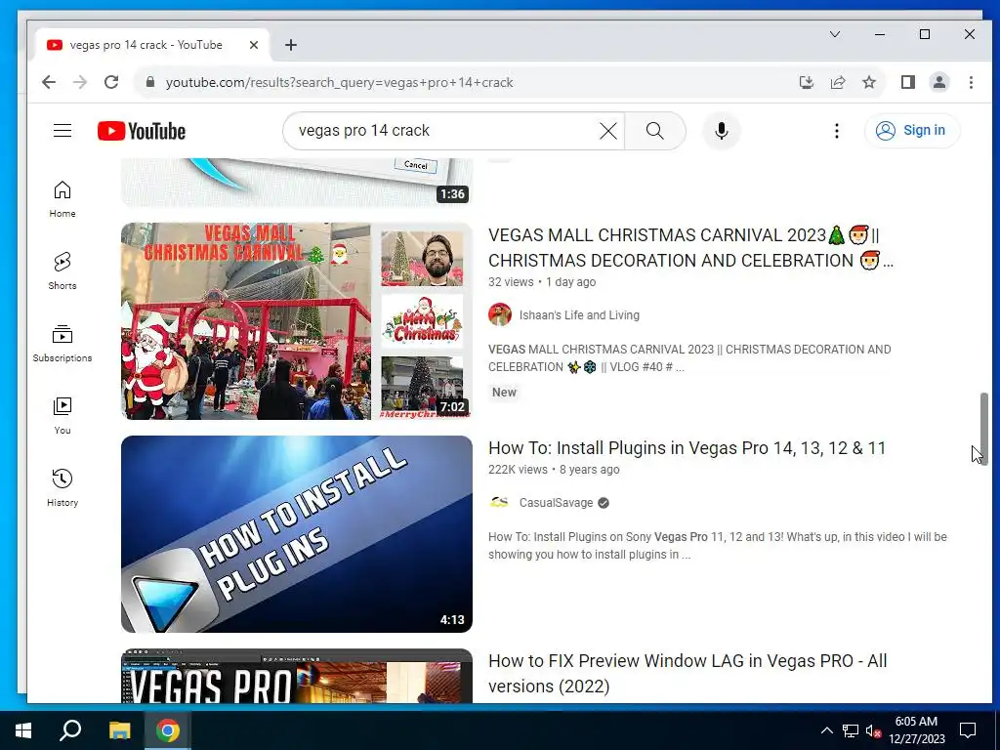Open Home in the sidebar
This screenshot has width=1000, height=750.
[62, 199]
